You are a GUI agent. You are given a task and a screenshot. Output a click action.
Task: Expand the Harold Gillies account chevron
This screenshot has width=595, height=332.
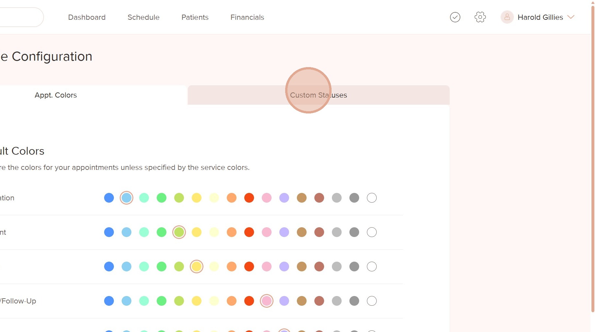(571, 17)
